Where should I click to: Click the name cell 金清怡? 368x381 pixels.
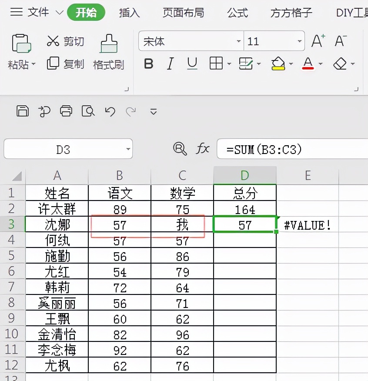(x=57, y=334)
